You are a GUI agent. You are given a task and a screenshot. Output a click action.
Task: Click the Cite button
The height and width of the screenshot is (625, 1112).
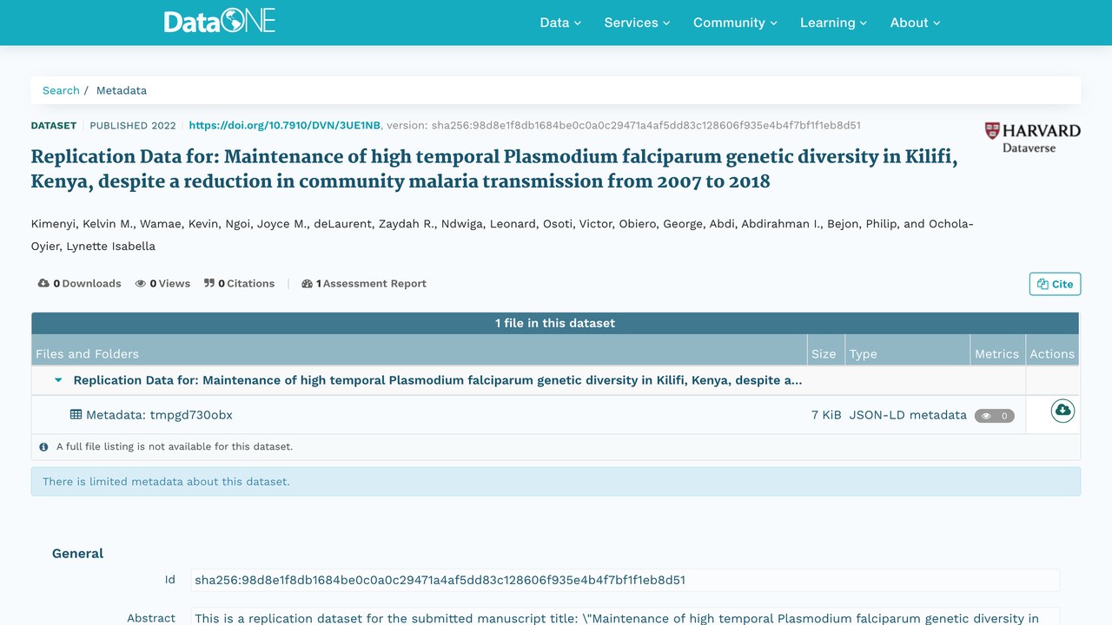point(1055,284)
